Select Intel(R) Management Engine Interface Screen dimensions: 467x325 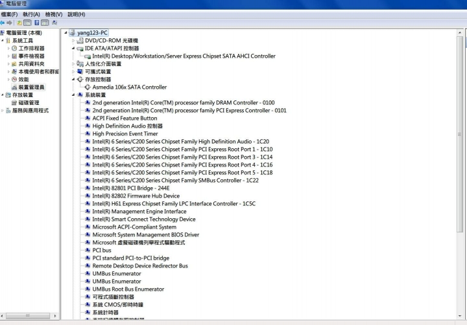[x=139, y=211]
